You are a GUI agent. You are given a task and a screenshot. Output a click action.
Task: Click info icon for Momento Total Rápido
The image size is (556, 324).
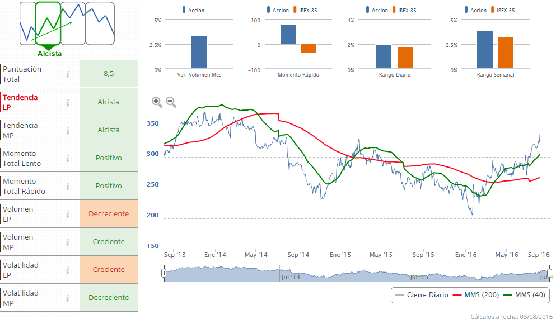pos(68,186)
